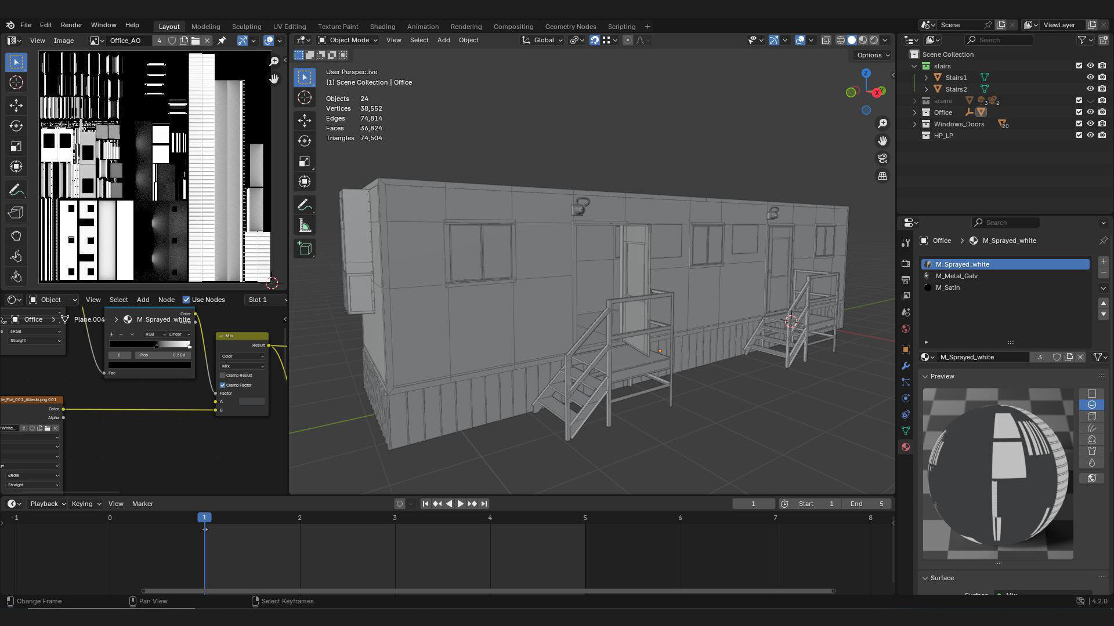Select the Cursor tool in viewport toolbar
Image resolution: width=1114 pixels, height=626 pixels.
(305, 98)
